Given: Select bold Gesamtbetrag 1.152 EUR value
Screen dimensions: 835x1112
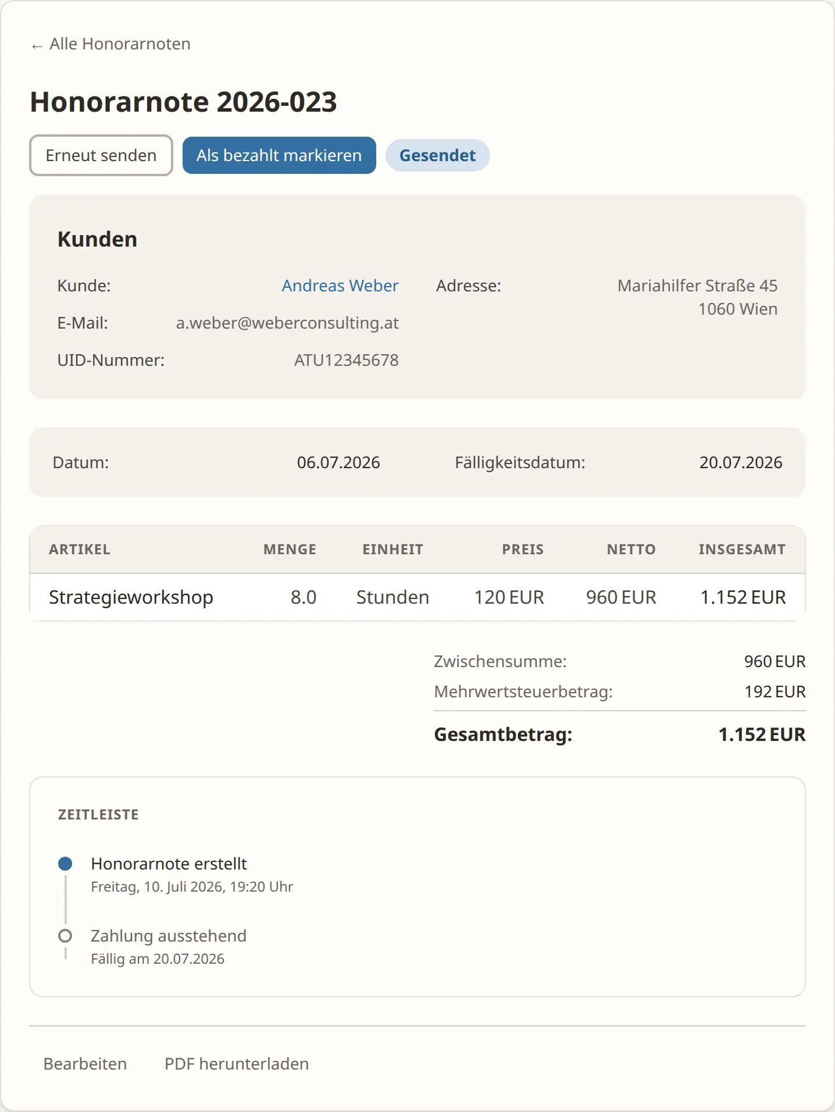Looking at the screenshot, I should point(762,735).
